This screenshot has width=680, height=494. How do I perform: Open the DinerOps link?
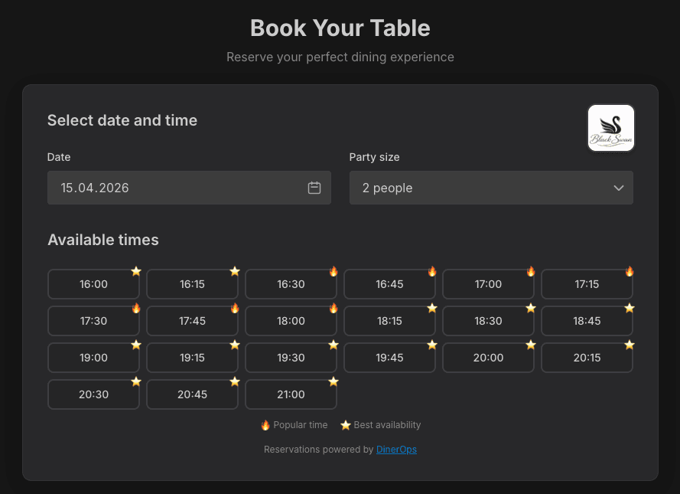tap(396, 450)
